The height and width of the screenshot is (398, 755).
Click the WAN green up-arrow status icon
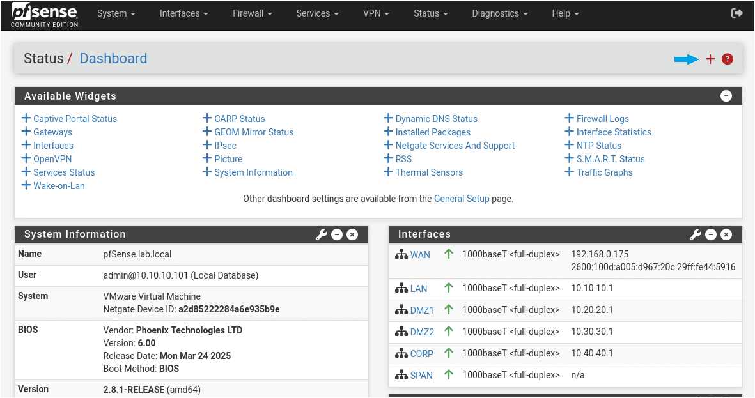coord(449,254)
